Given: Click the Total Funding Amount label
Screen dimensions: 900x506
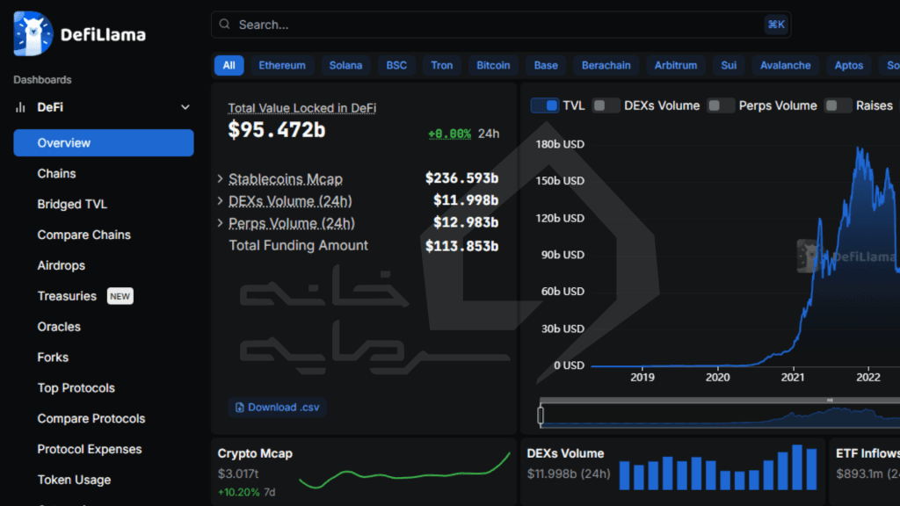Looking at the screenshot, I should click(x=299, y=246).
